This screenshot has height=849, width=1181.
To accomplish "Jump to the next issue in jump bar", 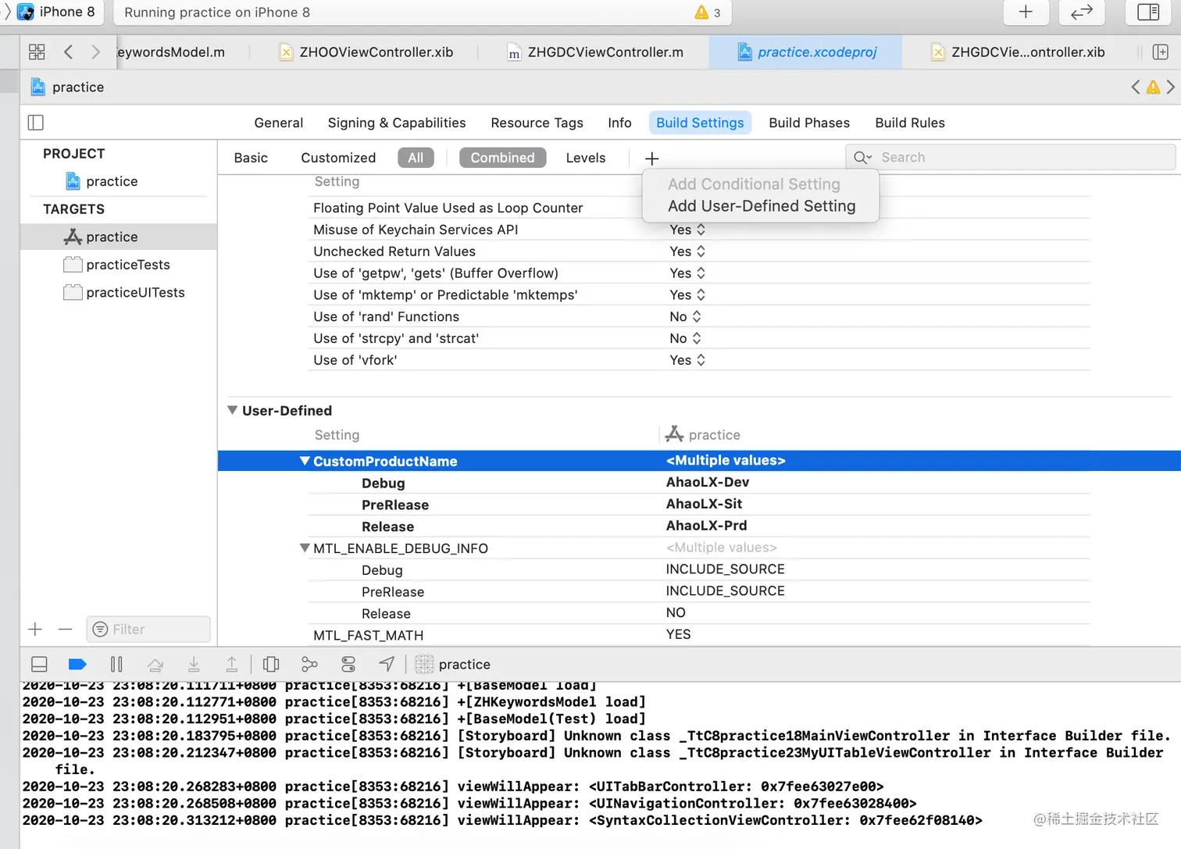I will click(1170, 87).
